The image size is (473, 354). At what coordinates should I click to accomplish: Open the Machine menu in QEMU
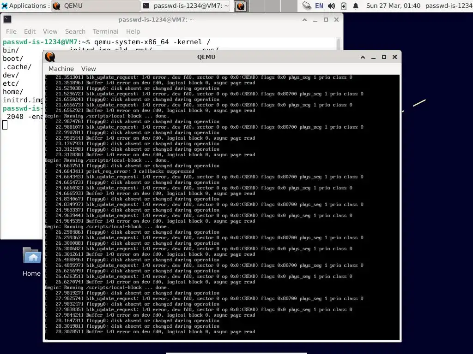[x=61, y=69]
